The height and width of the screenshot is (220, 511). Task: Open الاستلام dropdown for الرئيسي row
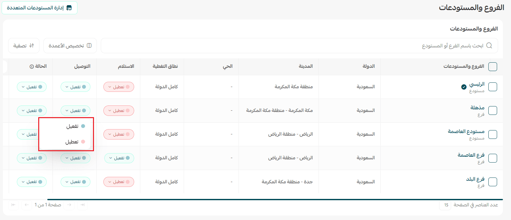[119, 87]
